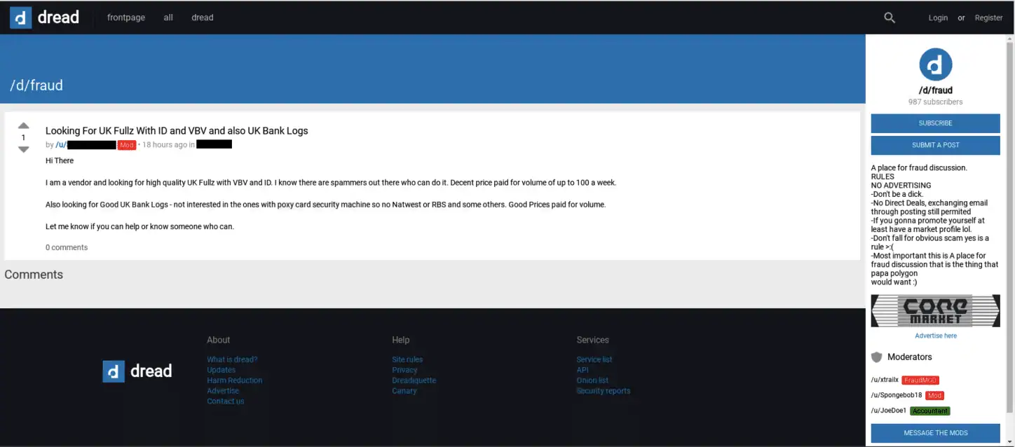Open the 'Canary' footer link
Viewport: 1015px width, 447px height.
point(404,391)
